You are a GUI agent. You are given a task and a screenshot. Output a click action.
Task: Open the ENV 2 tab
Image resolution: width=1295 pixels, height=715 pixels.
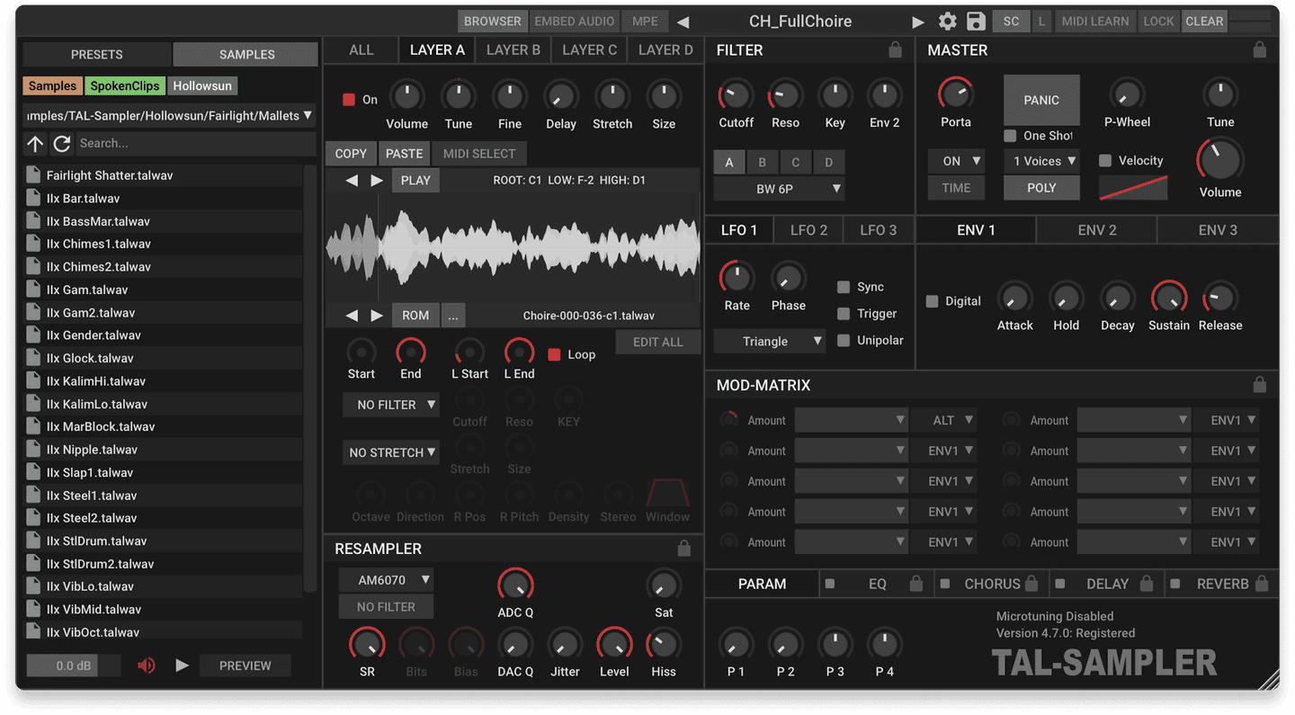[1096, 229]
